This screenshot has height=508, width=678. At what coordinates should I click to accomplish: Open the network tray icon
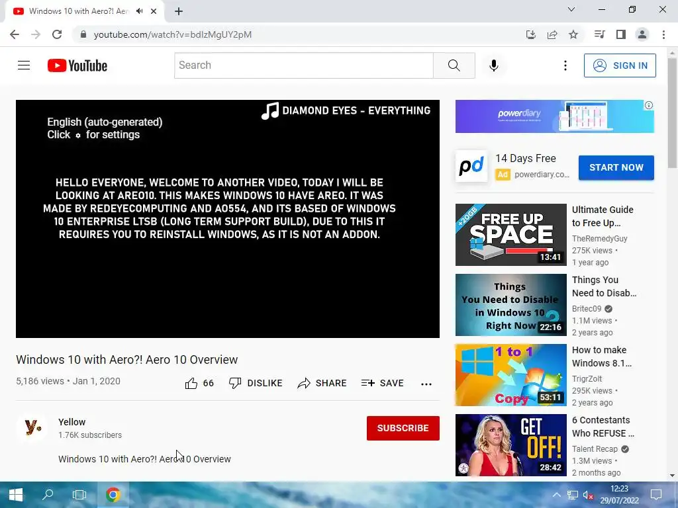coord(573,495)
